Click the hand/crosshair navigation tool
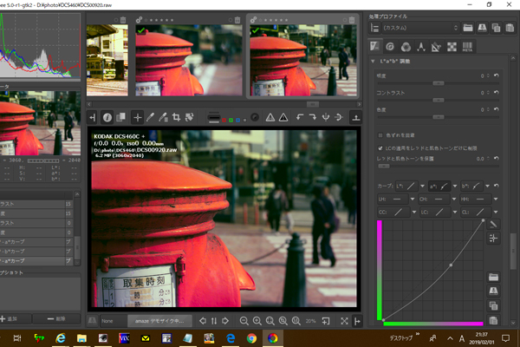This screenshot has height=347, width=520. 136,117
